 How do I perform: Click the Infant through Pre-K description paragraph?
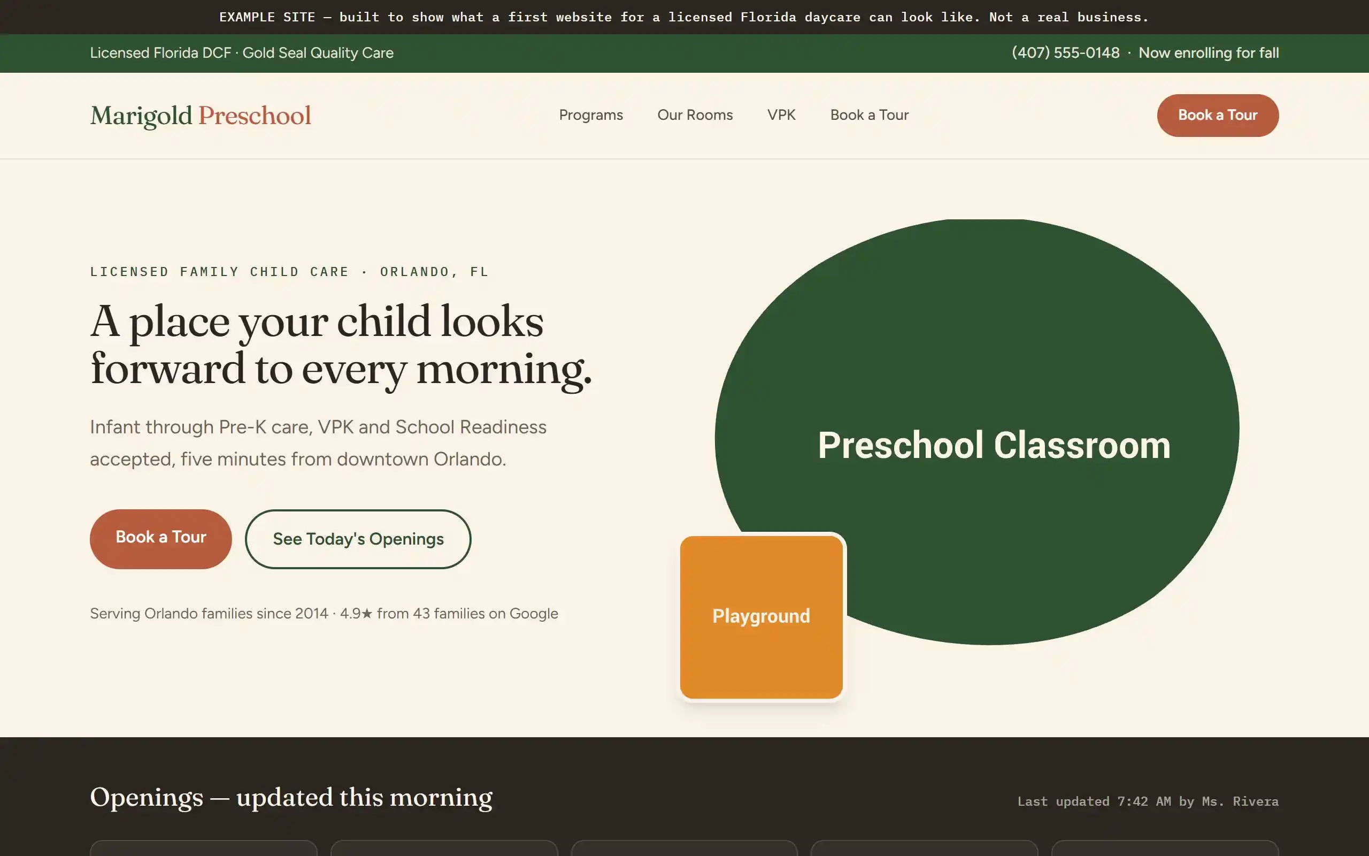click(318, 443)
